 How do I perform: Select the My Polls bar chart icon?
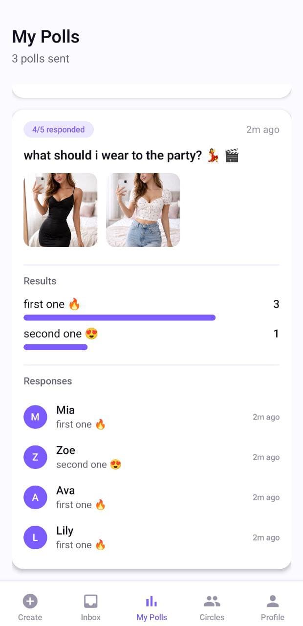(x=151, y=600)
